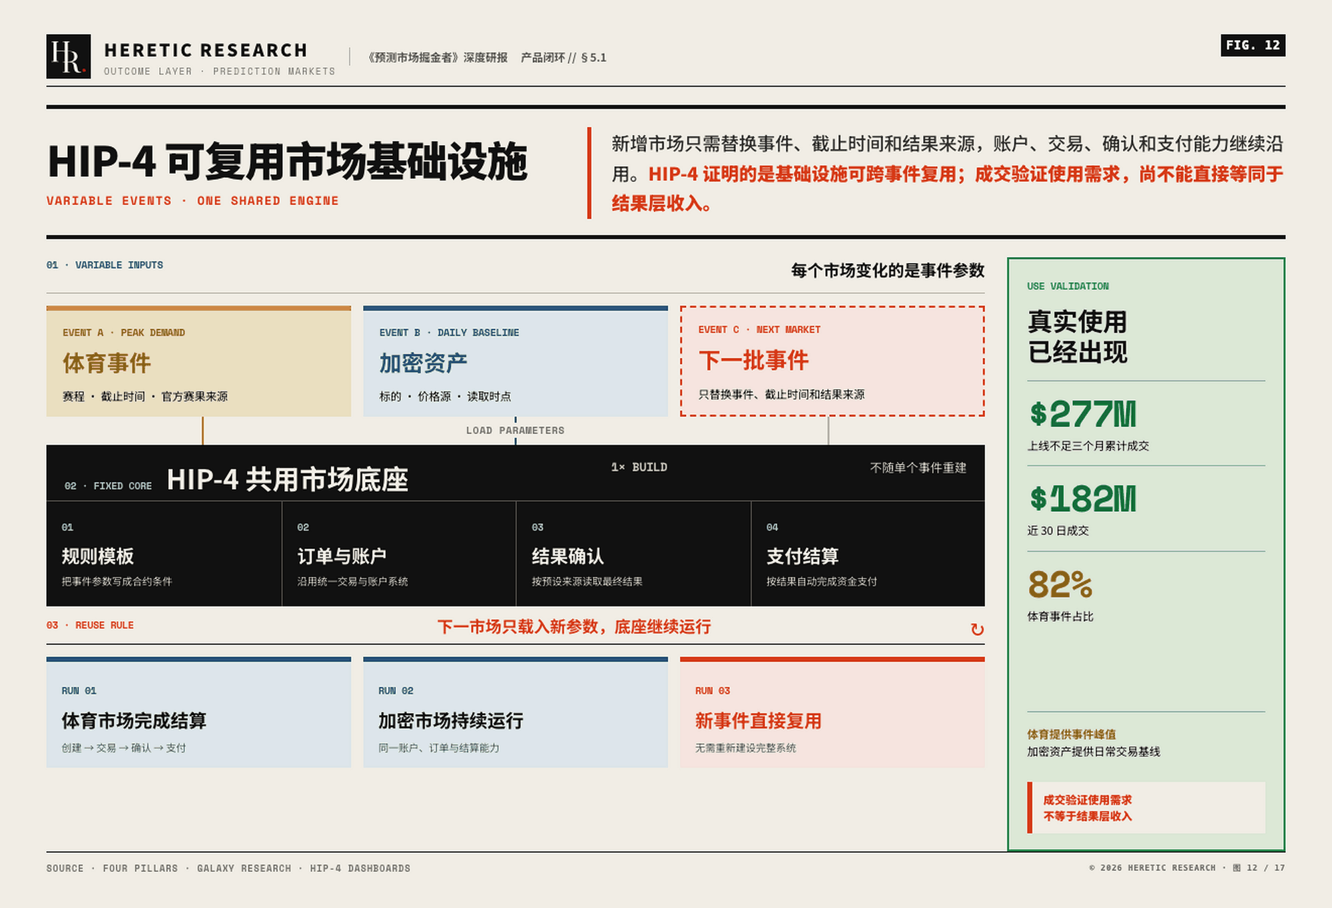This screenshot has height=908, width=1332.
Task: Click the FIG. 12 badge
Action: tap(1253, 45)
